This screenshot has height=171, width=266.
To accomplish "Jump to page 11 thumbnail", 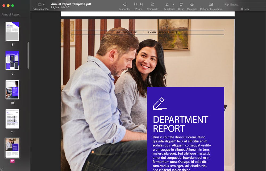I will click(x=12, y=119).
